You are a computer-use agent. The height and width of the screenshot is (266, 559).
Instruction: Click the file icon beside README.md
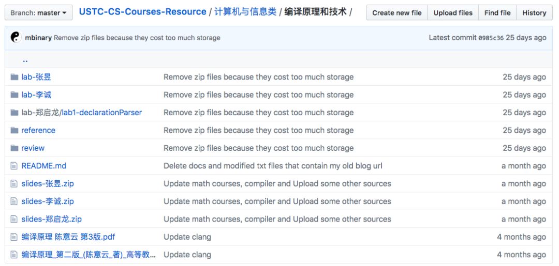pyautogui.click(x=14, y=166)
